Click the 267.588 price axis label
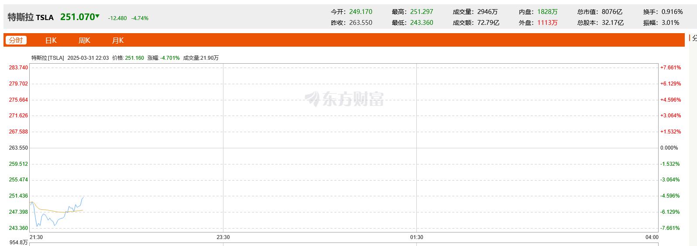 18,132
